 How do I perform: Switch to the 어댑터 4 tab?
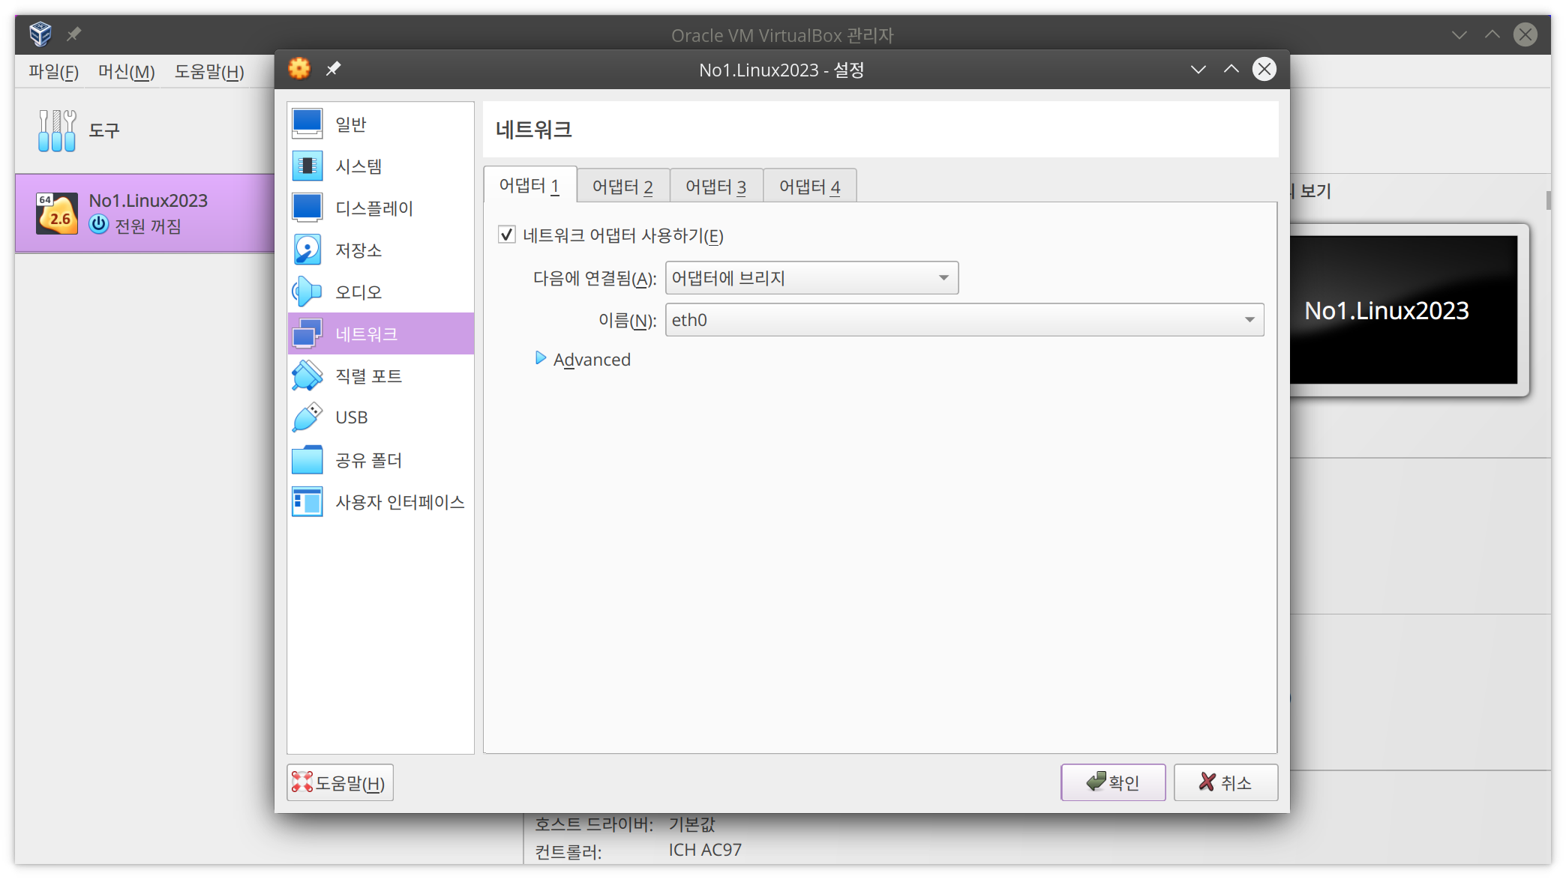coord(809,187)
